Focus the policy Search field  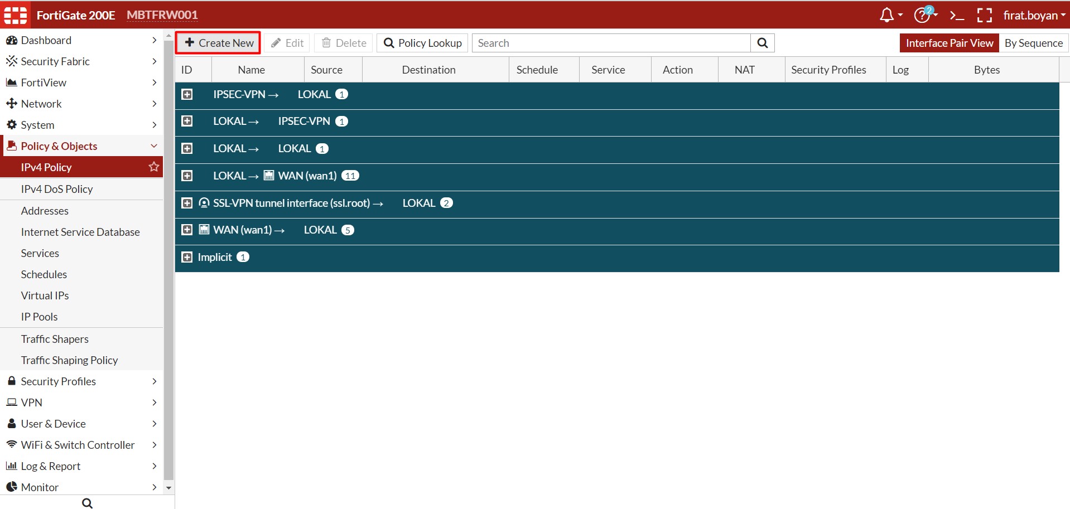click(x=611, y=43)
